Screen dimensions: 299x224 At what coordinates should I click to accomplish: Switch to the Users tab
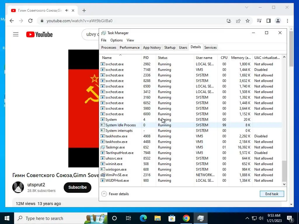coord(183,48)
